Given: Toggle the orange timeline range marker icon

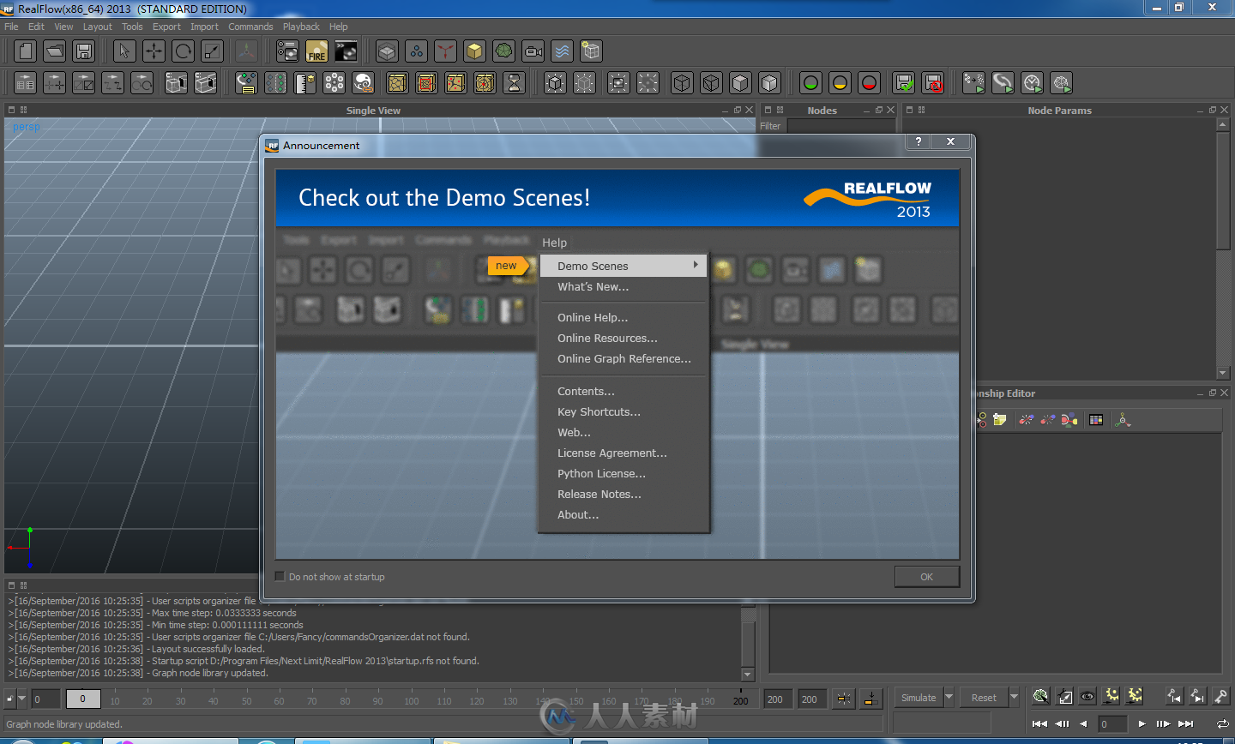Looking at the screenshot, I should tap(870, 699).
